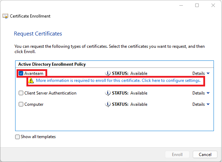Click the Computer template status info icon

pyautogui.click(x=108, y=104)
